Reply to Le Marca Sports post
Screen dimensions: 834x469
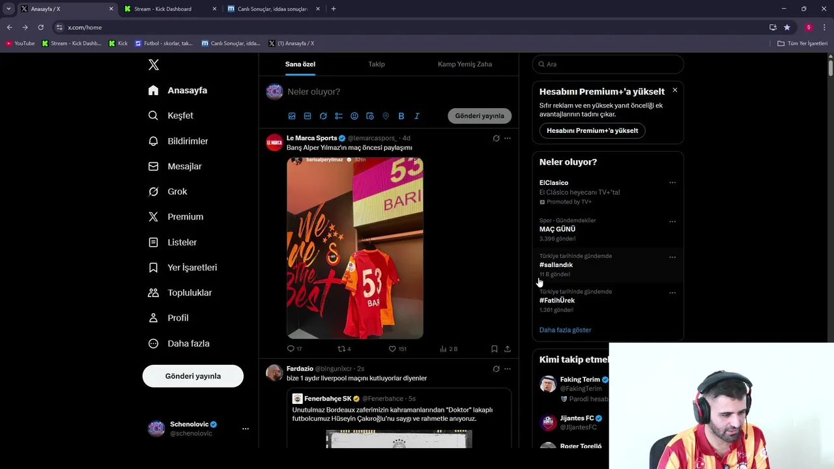(295, 349)
